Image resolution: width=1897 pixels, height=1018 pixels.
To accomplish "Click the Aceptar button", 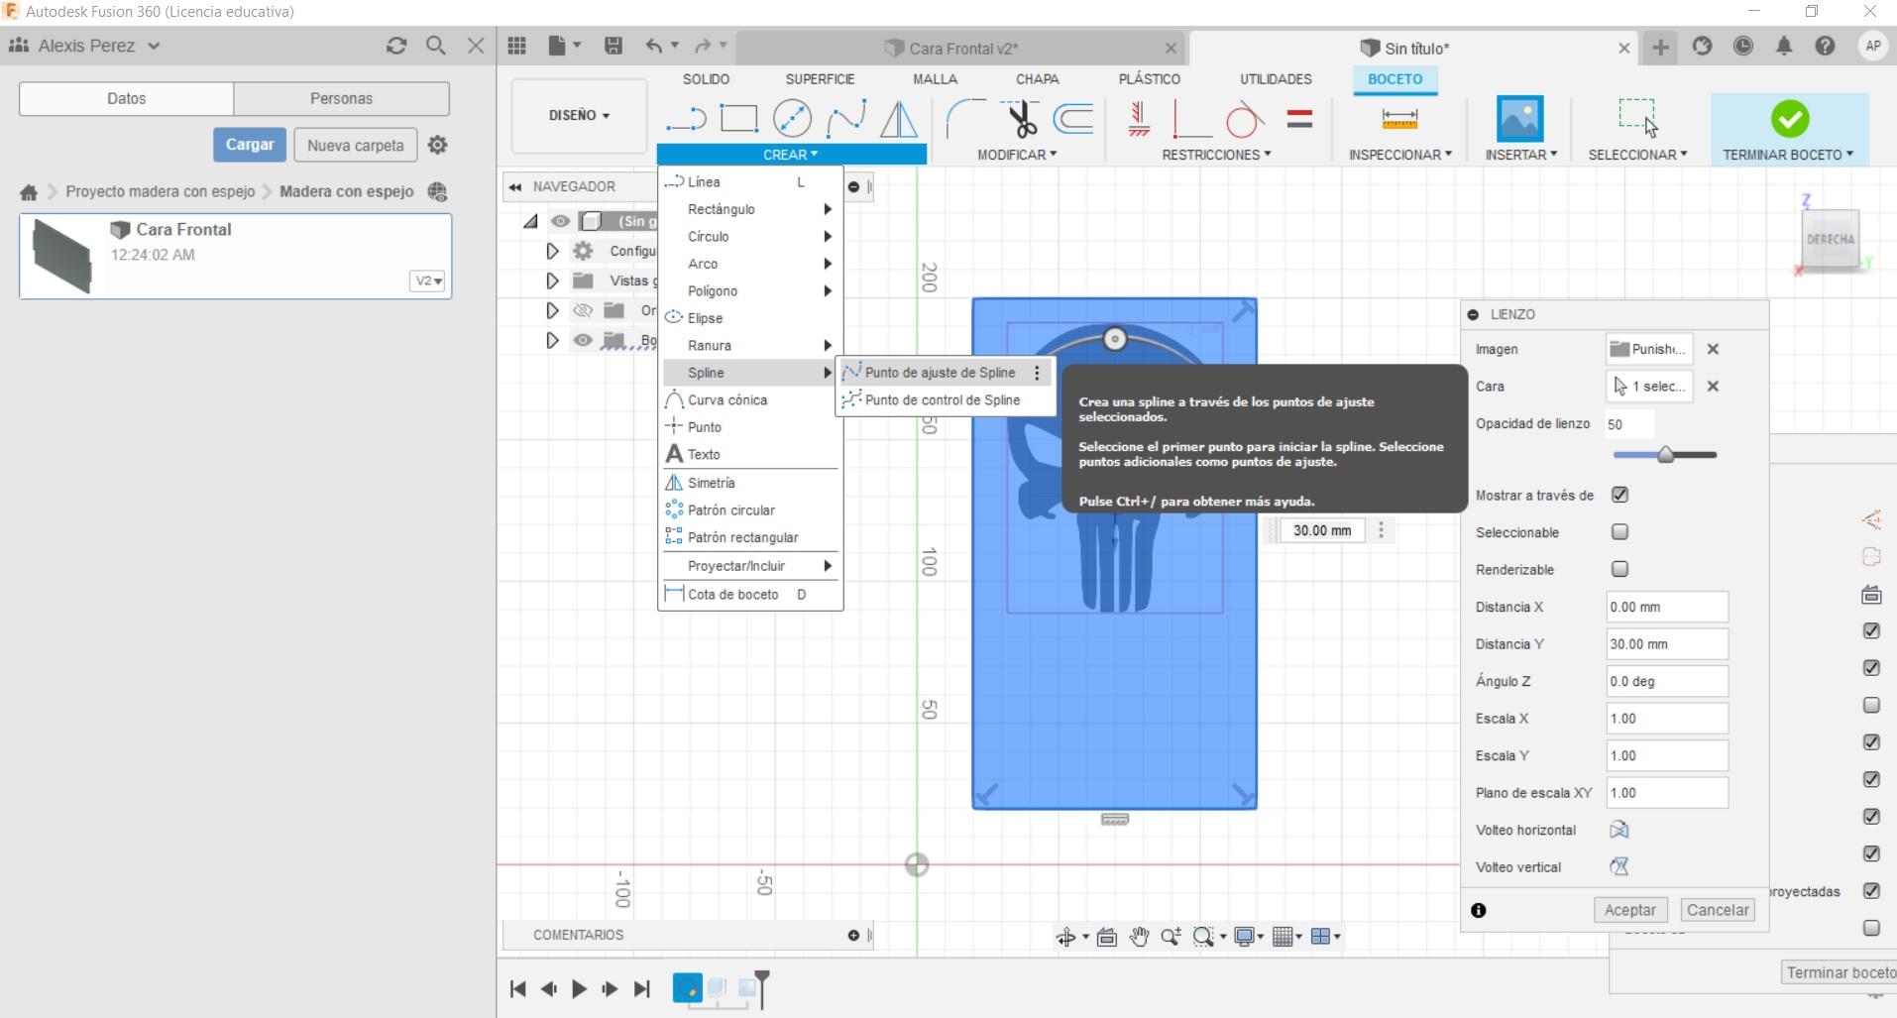I will [1629, 910].
